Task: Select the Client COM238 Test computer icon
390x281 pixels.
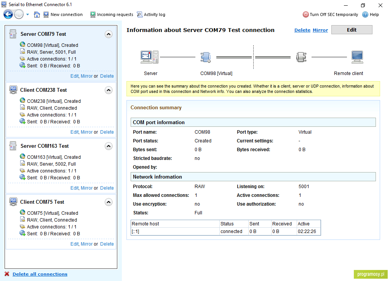Action: click(x=13, y=90)
